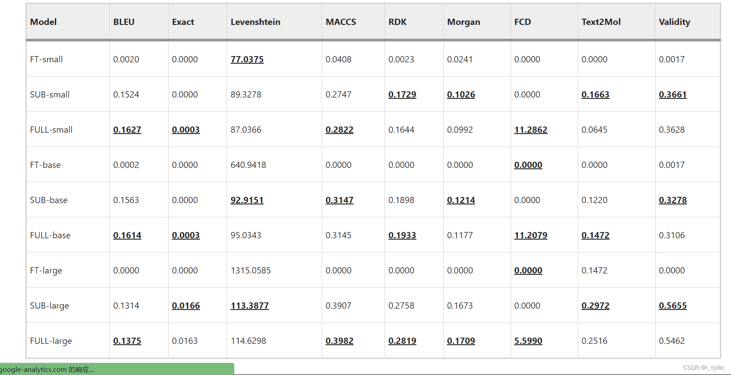Click the FT-base BLEU value 0.0002
The image size is (731, 375).
pos(126,165)
